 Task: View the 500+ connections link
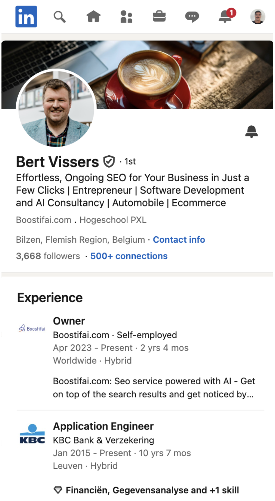tap(129, 256)
